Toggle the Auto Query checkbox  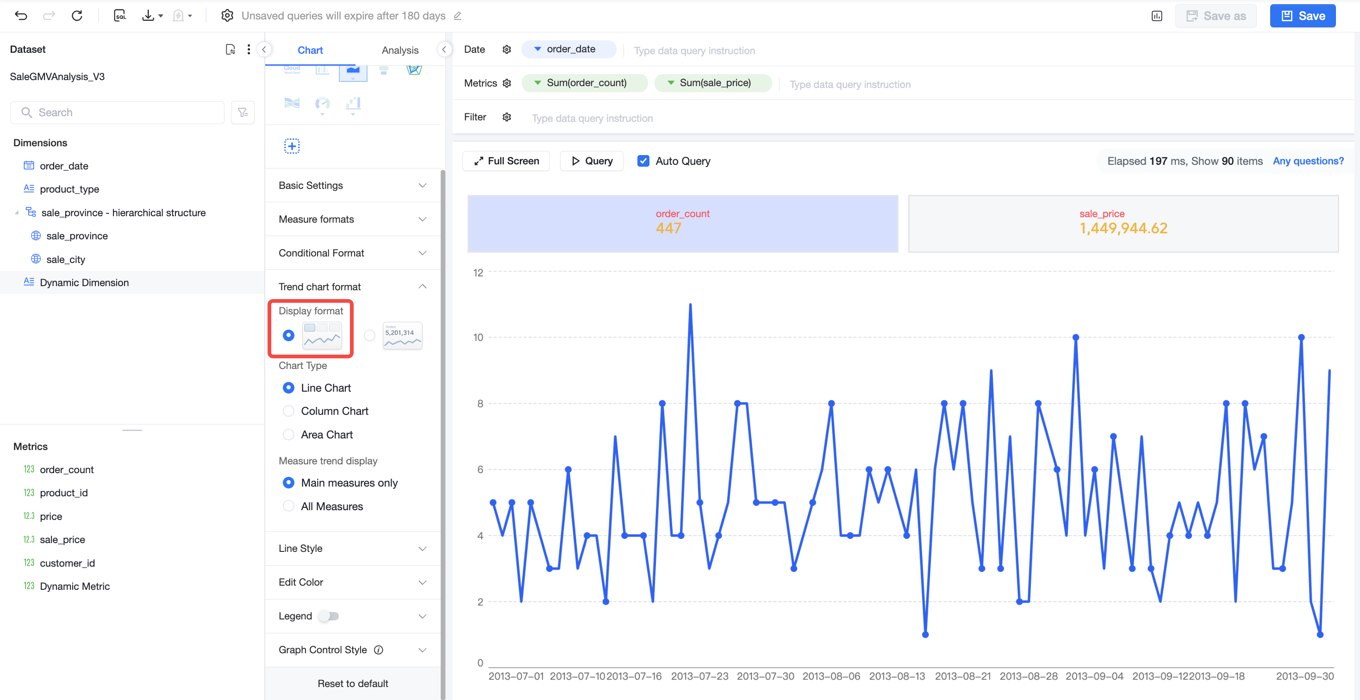(x=643, y=161)
